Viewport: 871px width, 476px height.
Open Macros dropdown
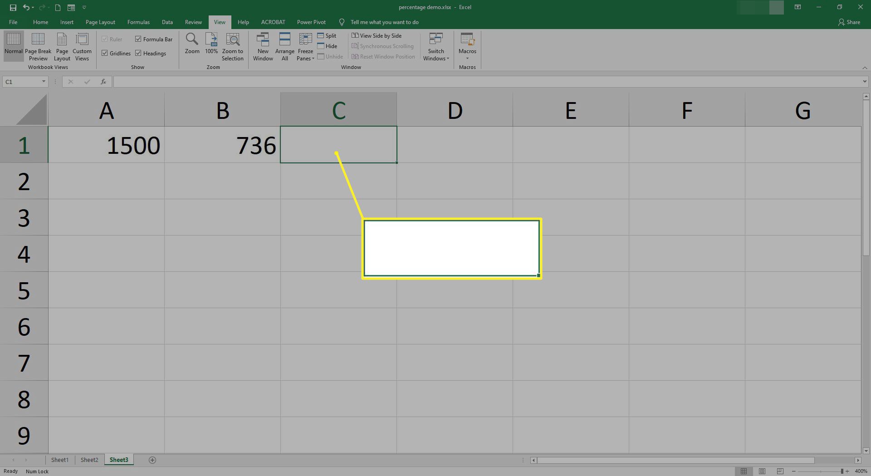tap(467, 46)
